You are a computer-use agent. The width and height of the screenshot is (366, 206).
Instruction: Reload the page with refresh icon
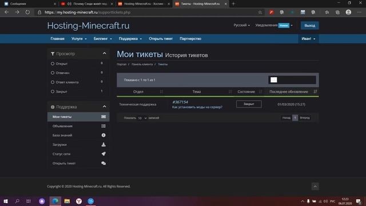pos(27,12)
